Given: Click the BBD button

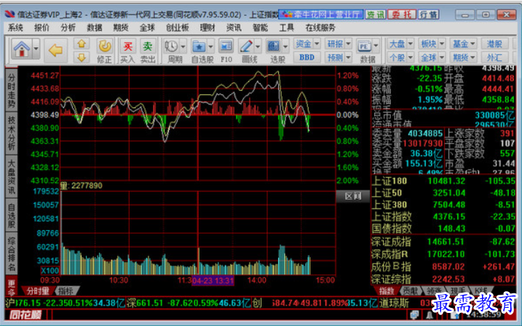Looking at the screenshot, I should point(307,57).
